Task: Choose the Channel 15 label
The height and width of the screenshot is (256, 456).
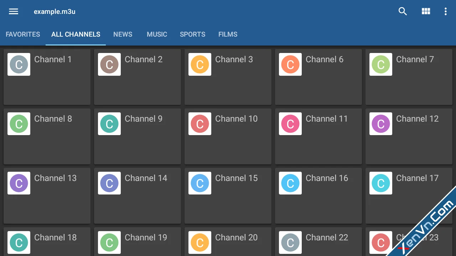Action: point(237,178)
